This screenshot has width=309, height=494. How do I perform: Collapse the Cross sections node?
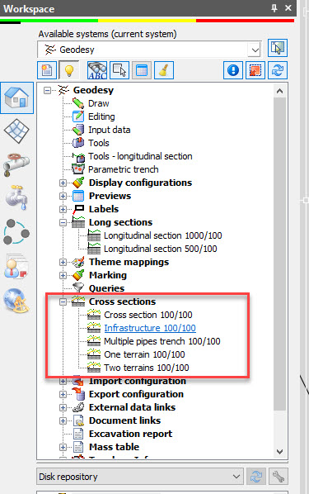[x=63, y=302]
